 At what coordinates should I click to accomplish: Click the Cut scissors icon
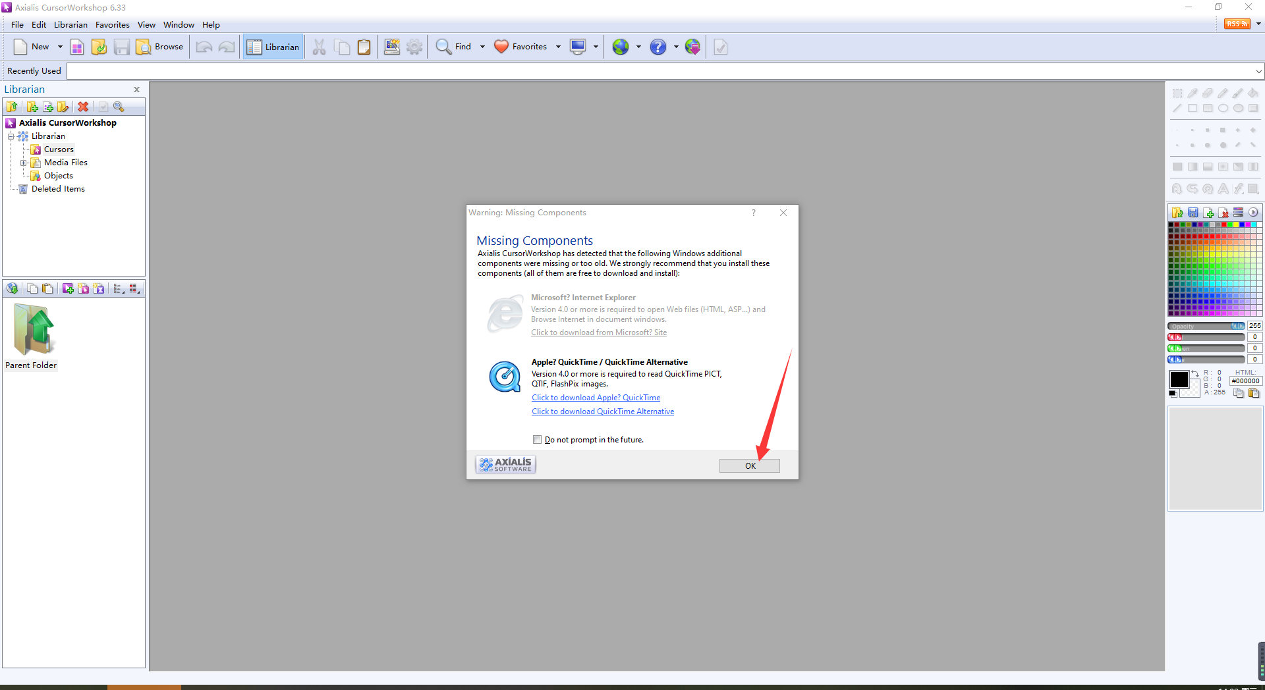click(320, 47)
